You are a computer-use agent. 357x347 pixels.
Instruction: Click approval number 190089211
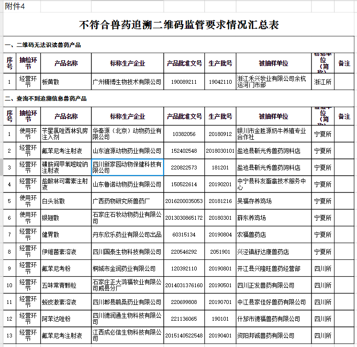(184, 82)
